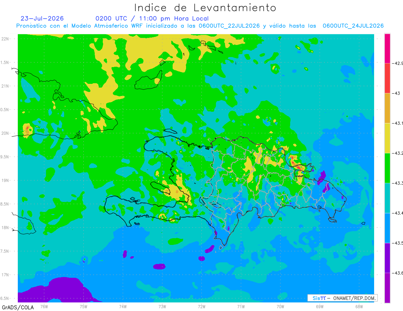Click the legend value '-43.5'
This screenshot has width=403, height=311.
tap(397, 243)
